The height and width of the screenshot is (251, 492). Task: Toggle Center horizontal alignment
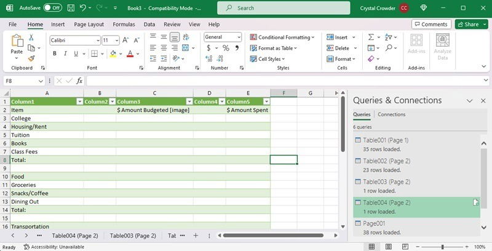tap(164, 48)
